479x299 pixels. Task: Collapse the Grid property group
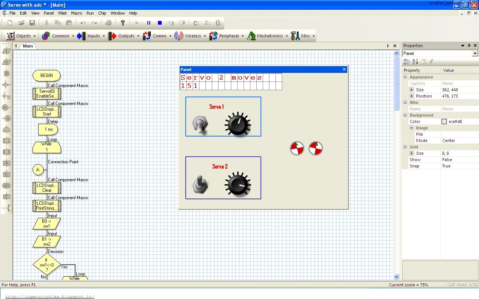[405, 147]
